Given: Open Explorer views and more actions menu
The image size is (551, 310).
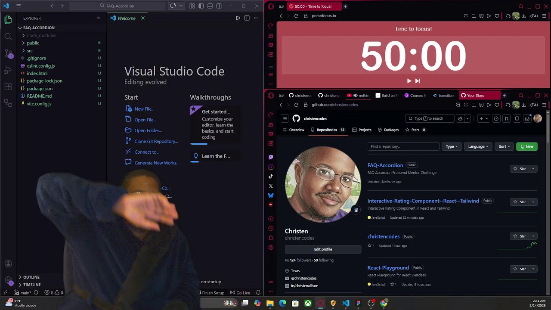Looking at the screenshot, I should point(98,18).
